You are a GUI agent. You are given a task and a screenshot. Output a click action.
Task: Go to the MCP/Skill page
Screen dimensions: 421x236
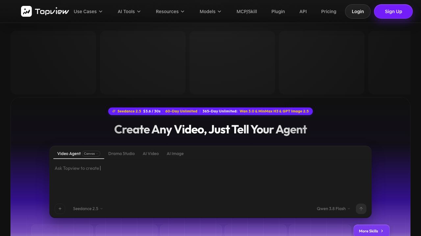[247, 11]
